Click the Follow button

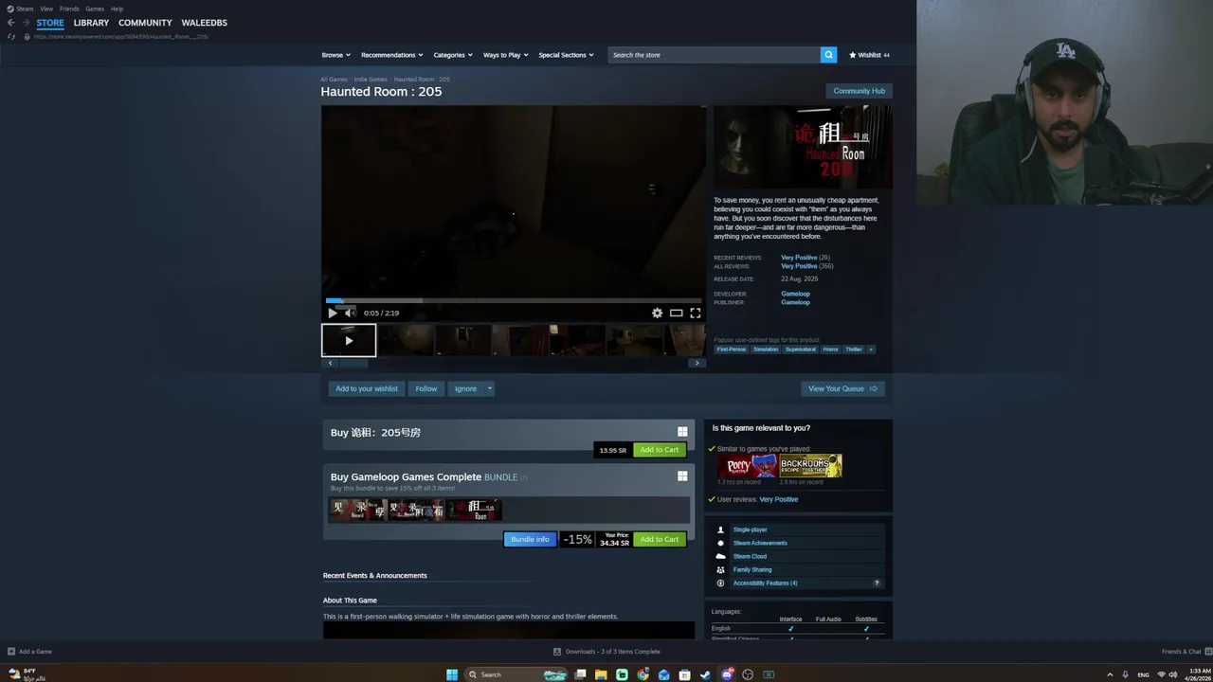pos(426,388)
